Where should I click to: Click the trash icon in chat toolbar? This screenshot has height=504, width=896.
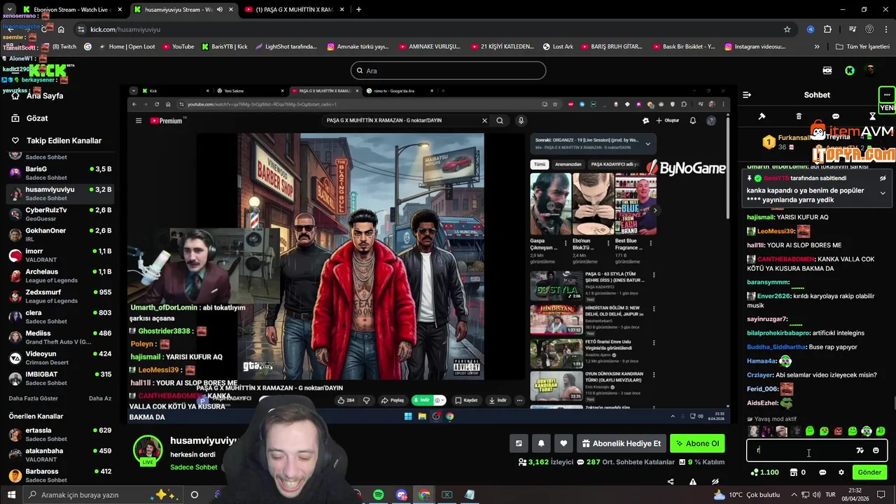(x=799, y=116)
